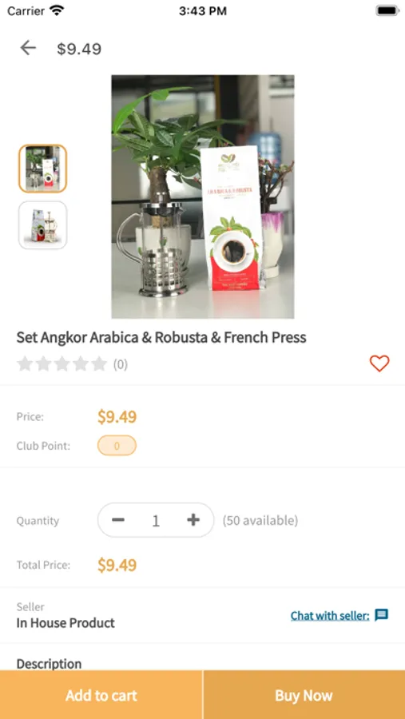Open the chat bubble icon beside seller

381,615
